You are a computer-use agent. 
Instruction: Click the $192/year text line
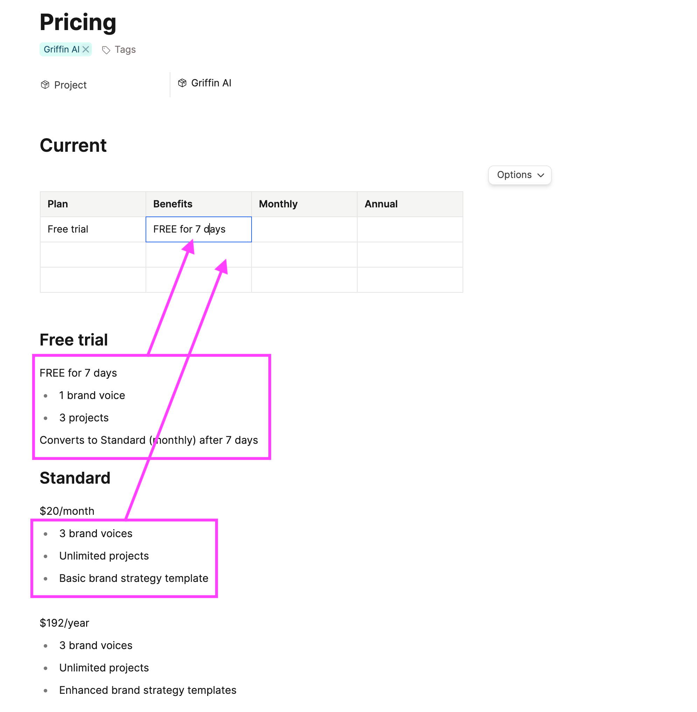64,623
